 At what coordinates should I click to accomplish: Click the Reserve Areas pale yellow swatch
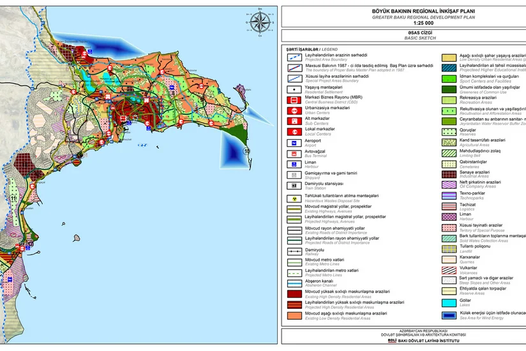(449, 290)
